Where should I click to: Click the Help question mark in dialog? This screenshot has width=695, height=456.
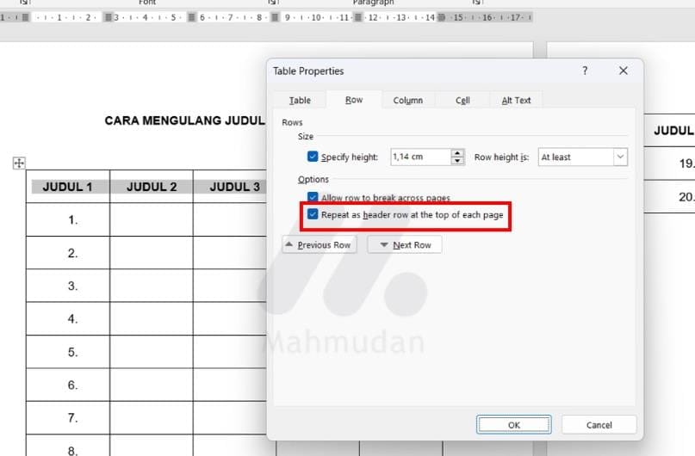(x=585, y=71)
